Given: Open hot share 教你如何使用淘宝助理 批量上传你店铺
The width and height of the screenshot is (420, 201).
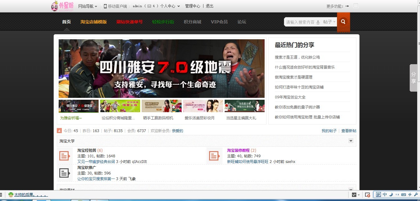Looking at the screenshot, I should coord(307,117).
